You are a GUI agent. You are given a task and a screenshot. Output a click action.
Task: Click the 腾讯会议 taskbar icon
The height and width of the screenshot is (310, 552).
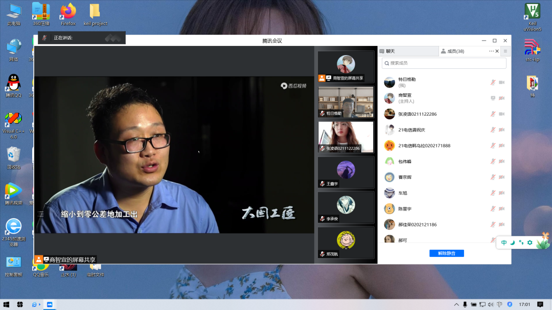point(50,304)
